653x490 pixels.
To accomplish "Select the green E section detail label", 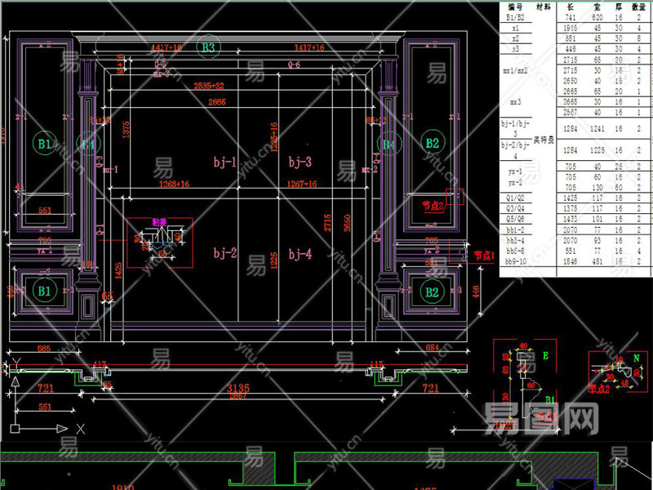I will click(x=545, y=356).
